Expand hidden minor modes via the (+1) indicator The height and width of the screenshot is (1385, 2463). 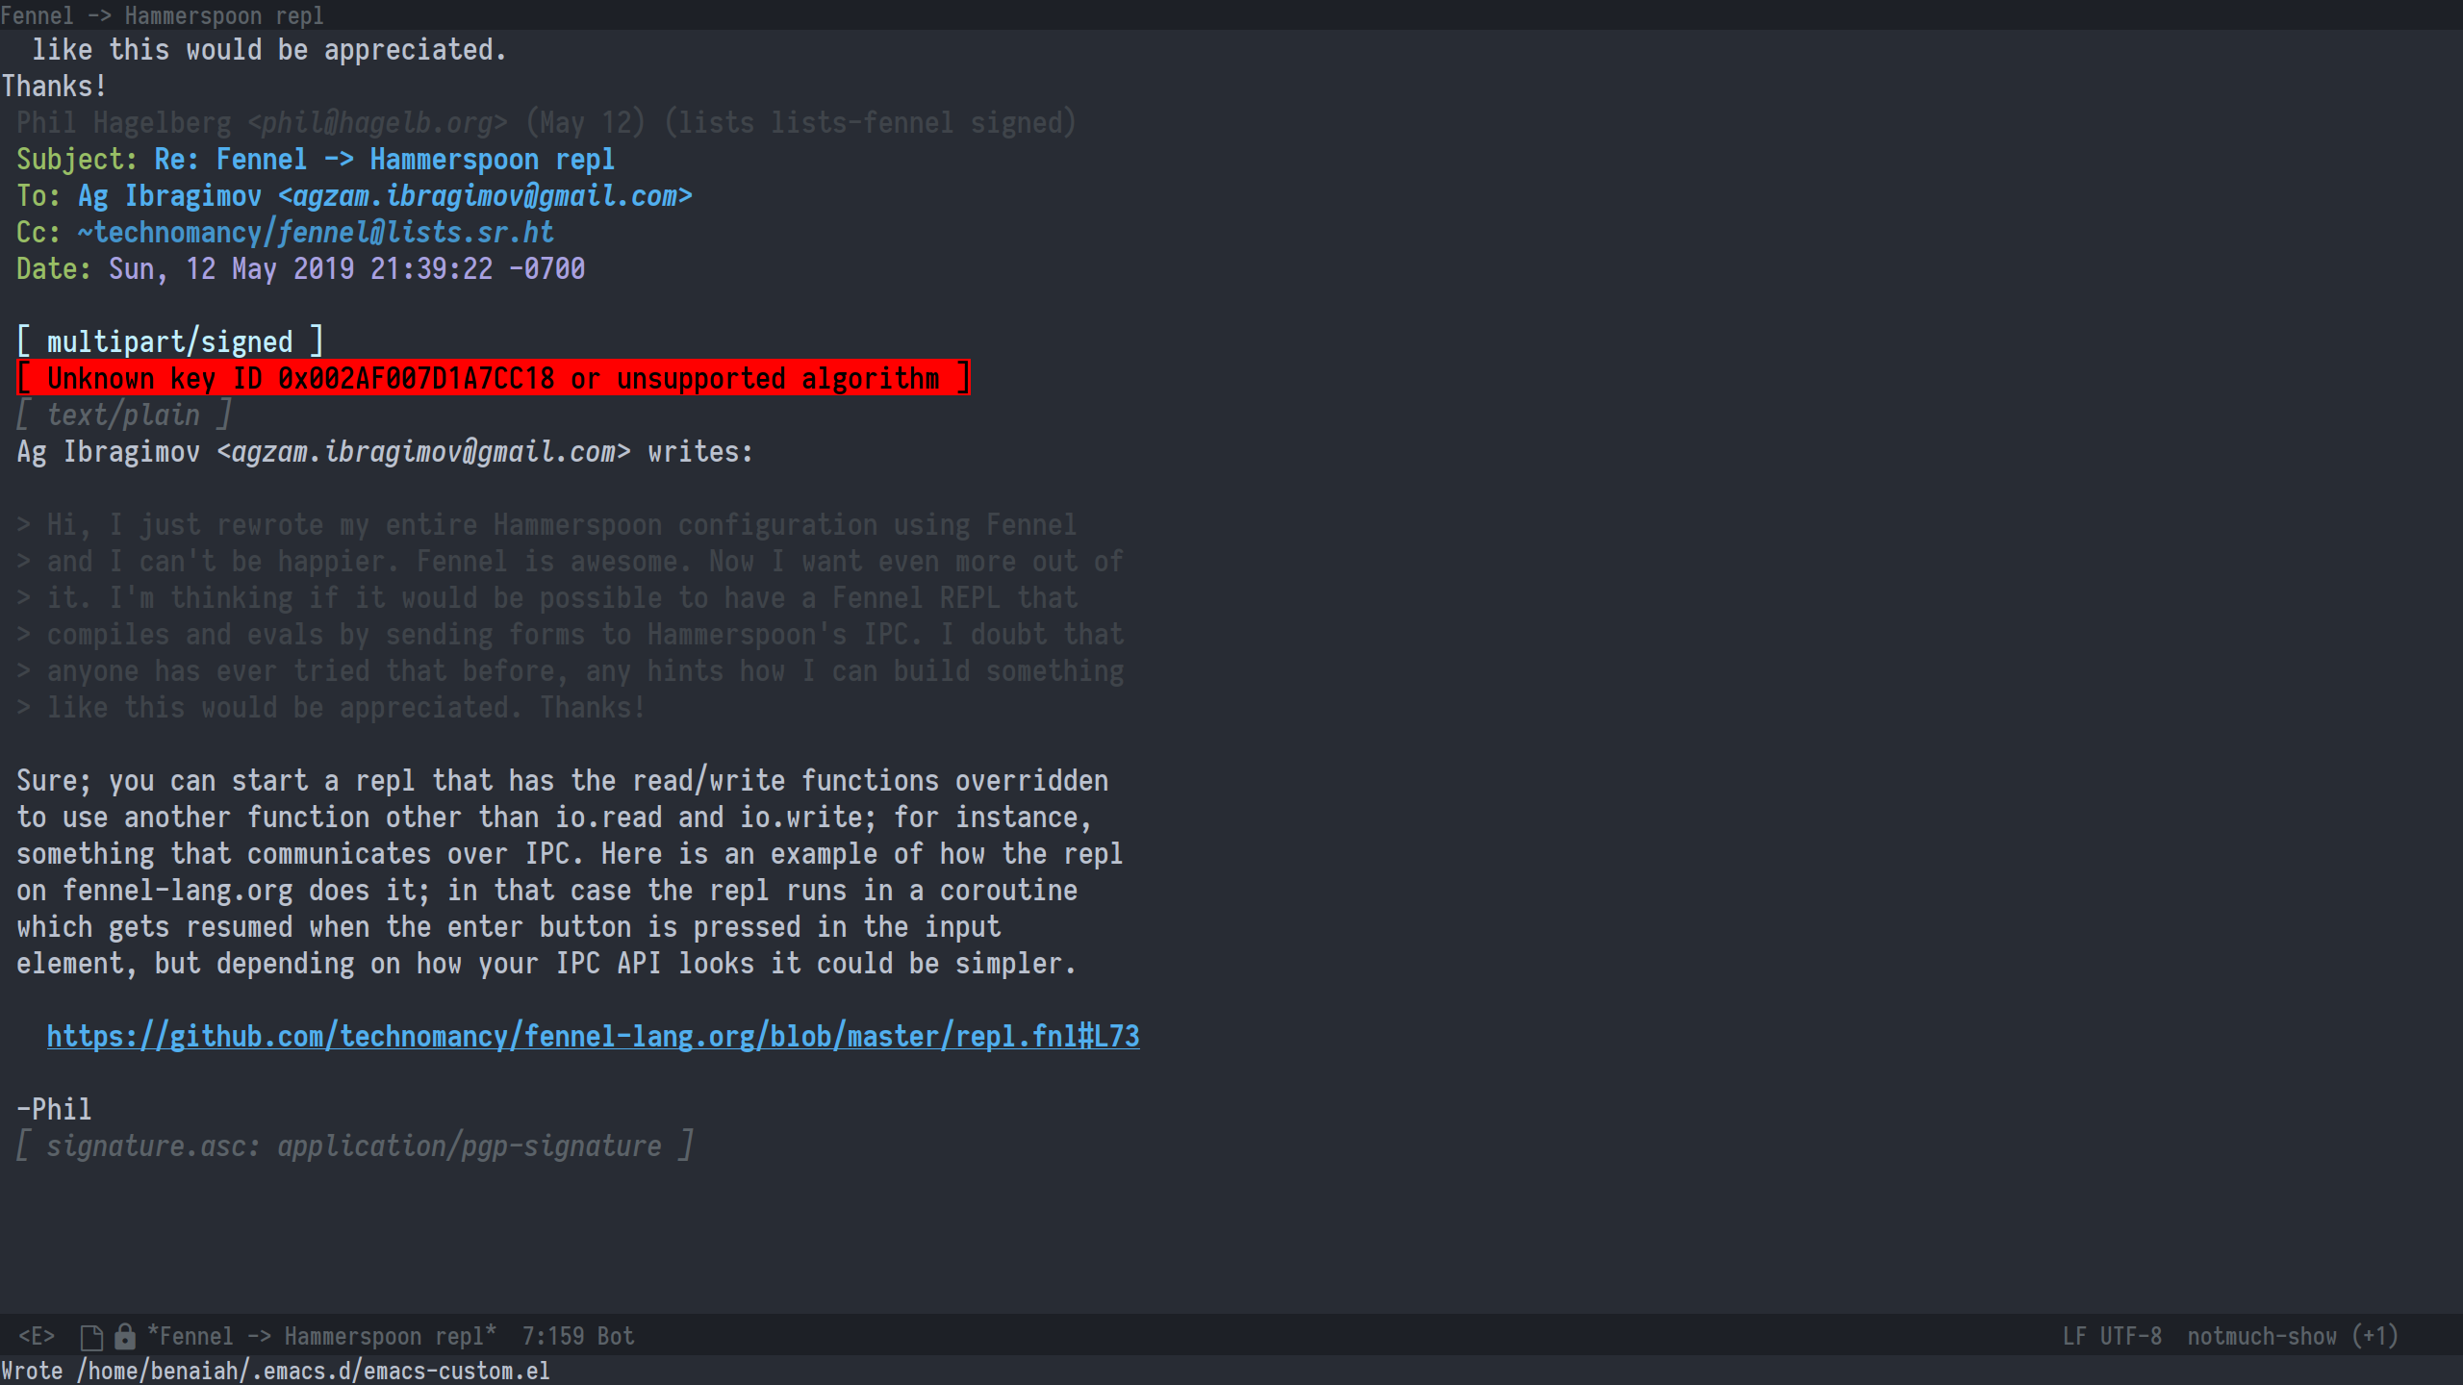[2376, 1335]
